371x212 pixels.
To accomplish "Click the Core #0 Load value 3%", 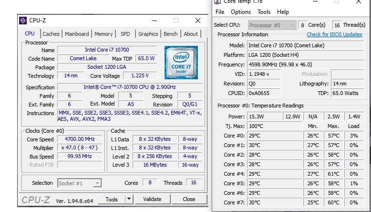I will [354, 136].
